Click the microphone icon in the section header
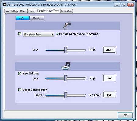The width and height of the screenshot is (137, 121). tap(67, 26)
